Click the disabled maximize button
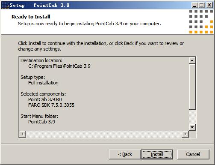Viewport: 215px width, 165px height. click(201, 5)
